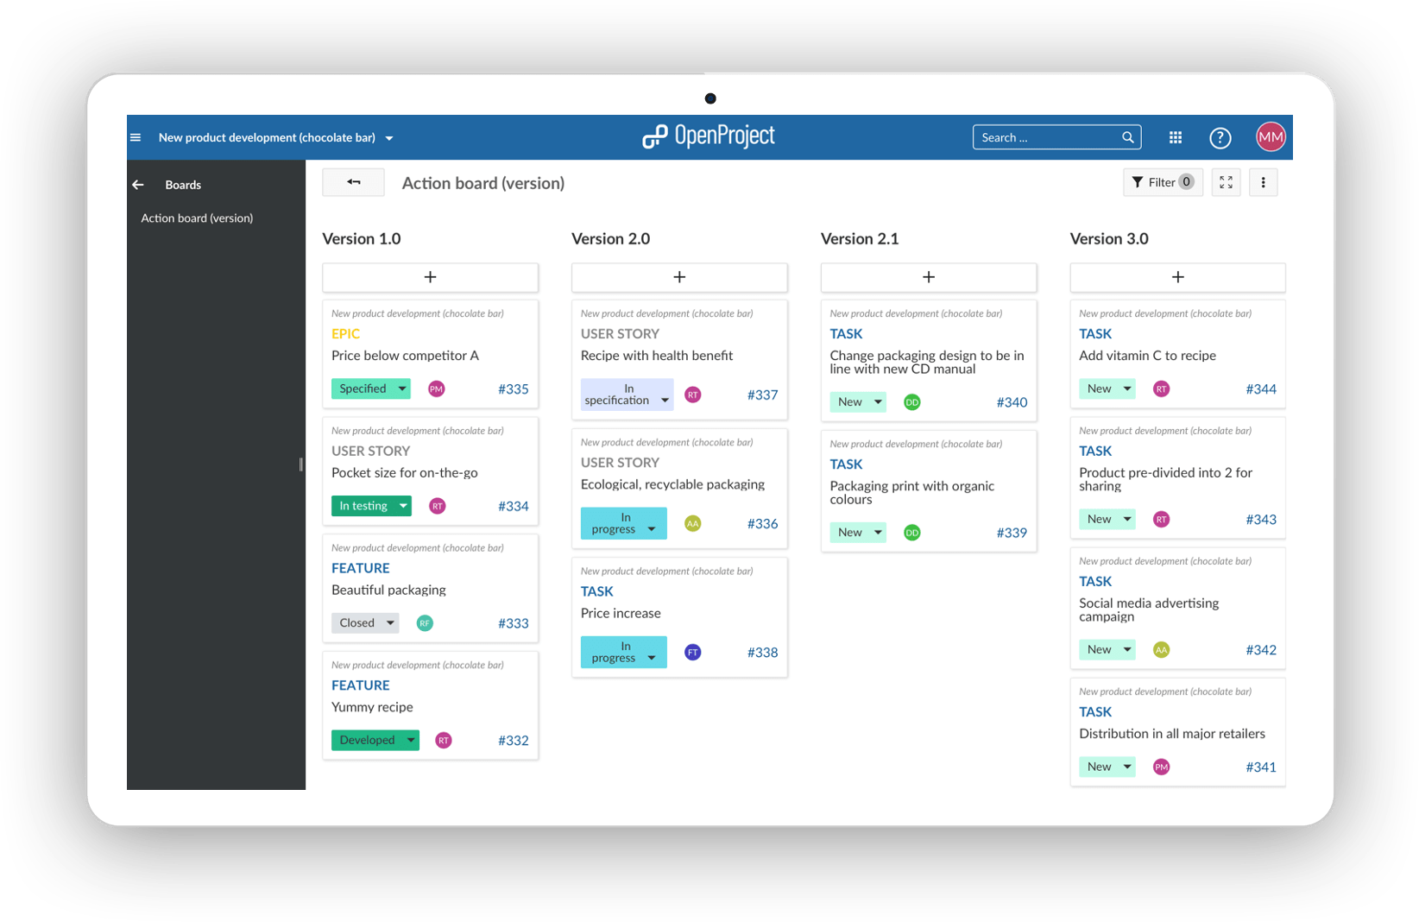1419x922 pixels.
Task: Open the Filter button
Action: tap(1163, 182)
